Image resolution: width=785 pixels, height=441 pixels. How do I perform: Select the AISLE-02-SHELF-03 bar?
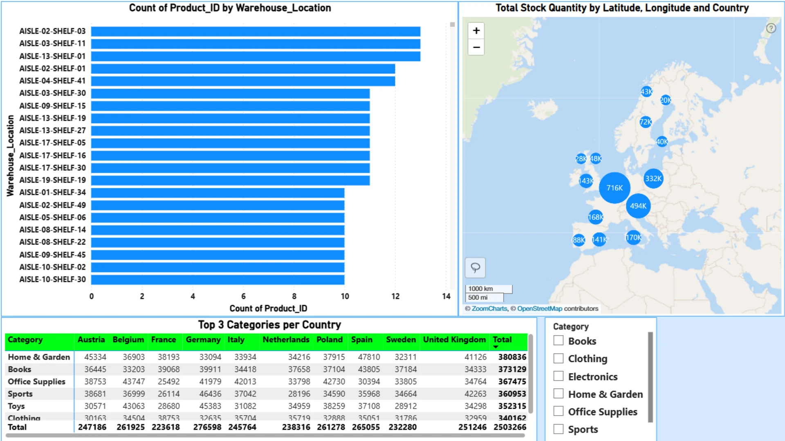pos(256,31)
